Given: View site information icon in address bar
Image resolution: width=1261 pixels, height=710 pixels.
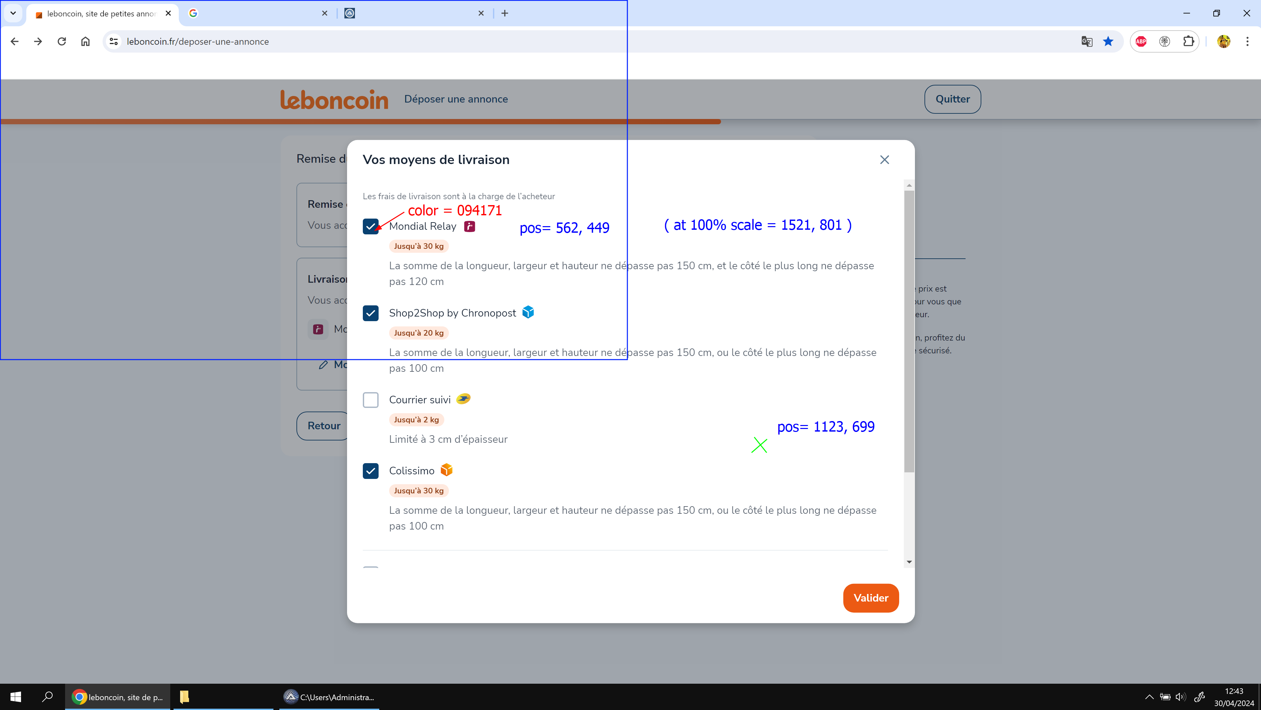Looking at the screenshot, I should pyautogui.click(x=114, y=42).
